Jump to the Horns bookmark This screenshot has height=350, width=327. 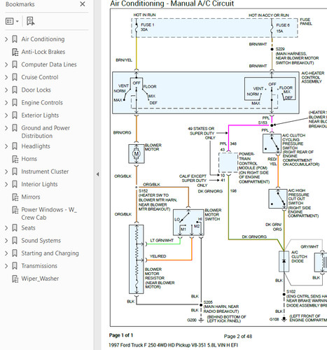[29, 159]
